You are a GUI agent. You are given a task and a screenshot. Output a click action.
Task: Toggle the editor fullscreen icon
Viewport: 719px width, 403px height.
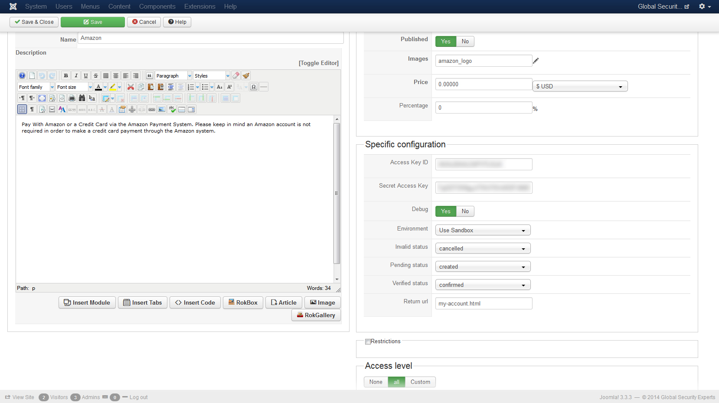(42, 98)
